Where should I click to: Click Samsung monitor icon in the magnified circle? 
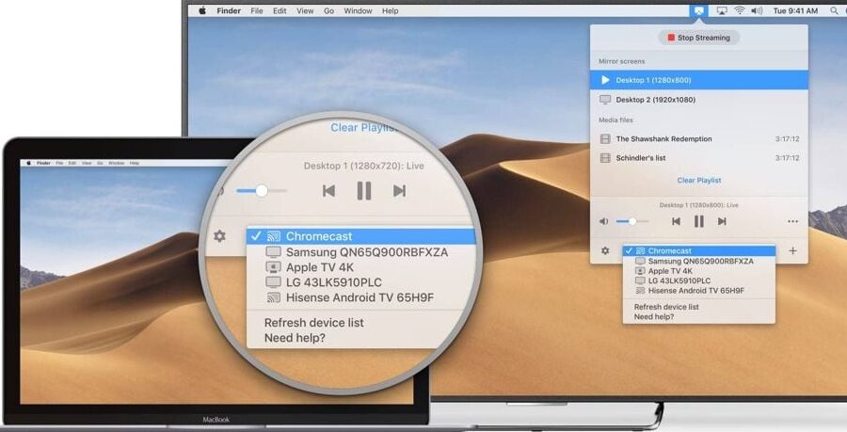pos(273,252)
